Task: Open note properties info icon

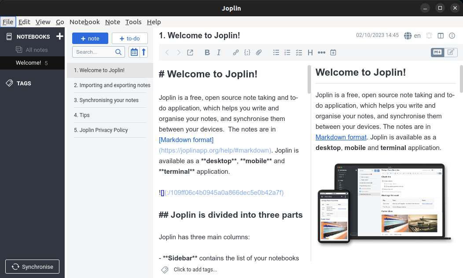Action: pos(452,36)
